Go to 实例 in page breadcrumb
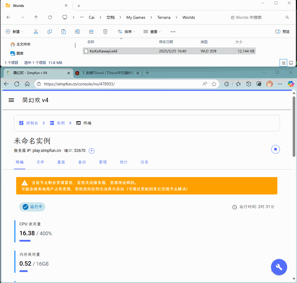Viewport: 297px width, 283px height. (57, 123)
